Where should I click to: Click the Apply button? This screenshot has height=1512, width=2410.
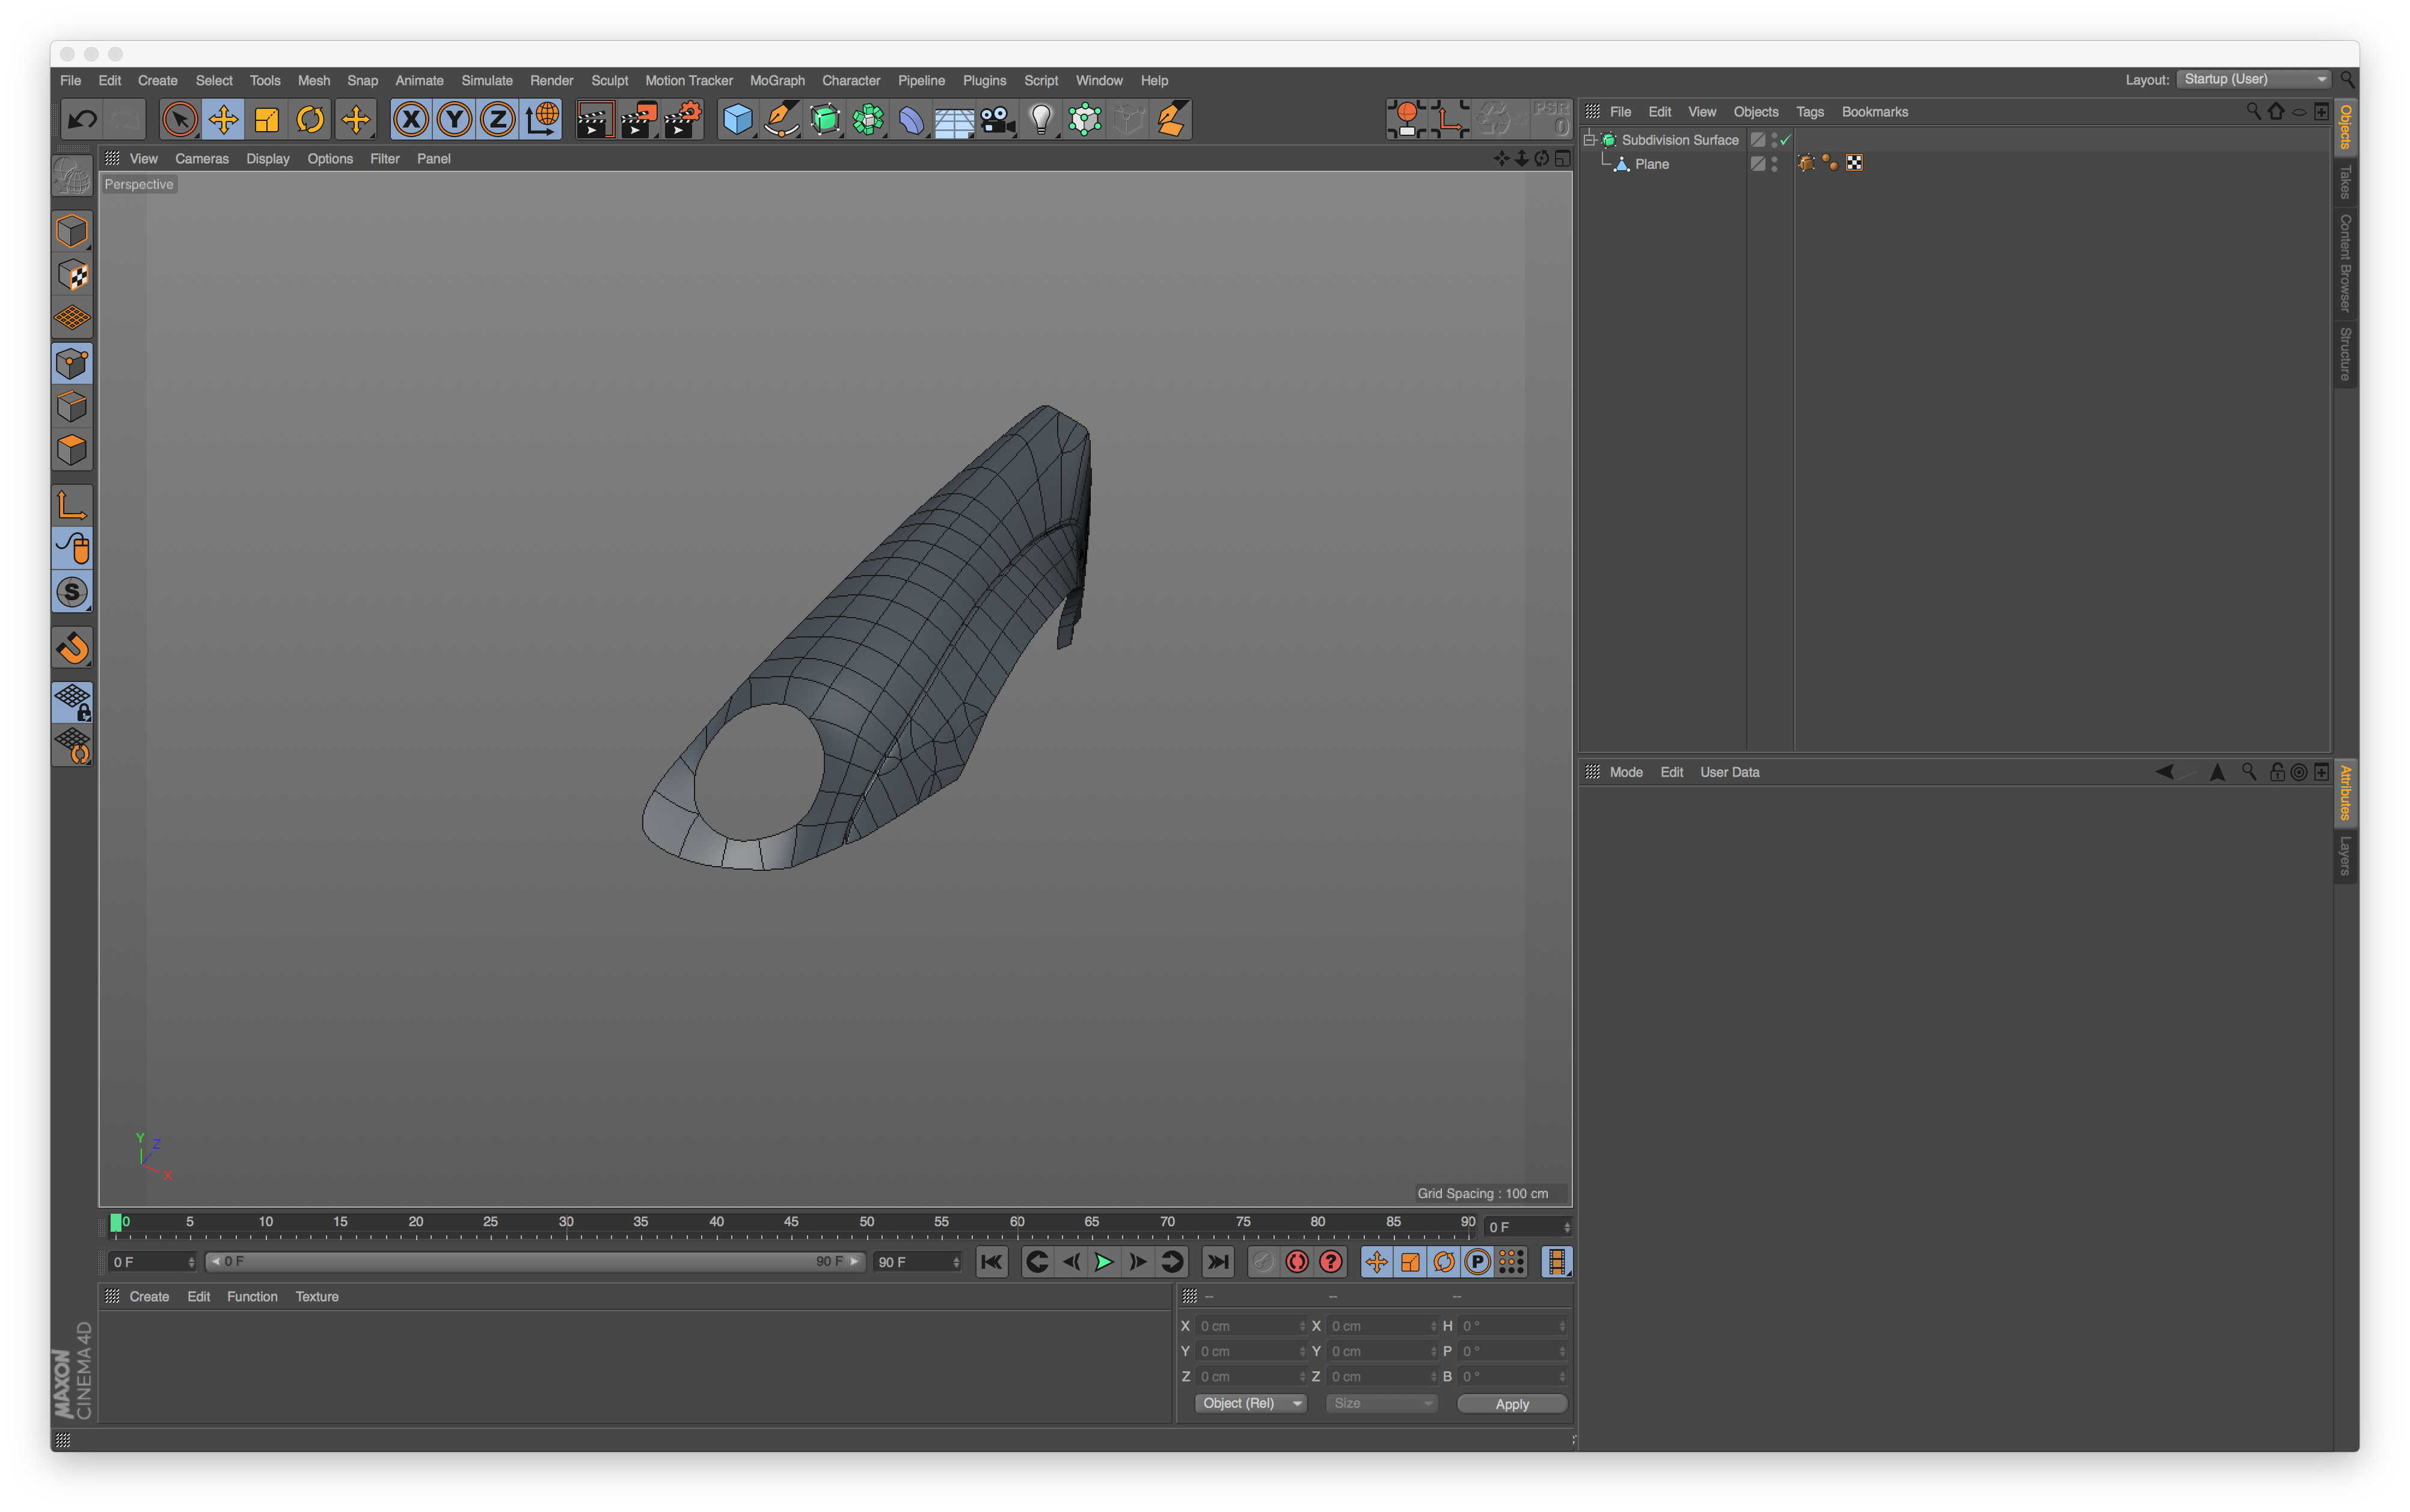(x=1512, y=1404)
